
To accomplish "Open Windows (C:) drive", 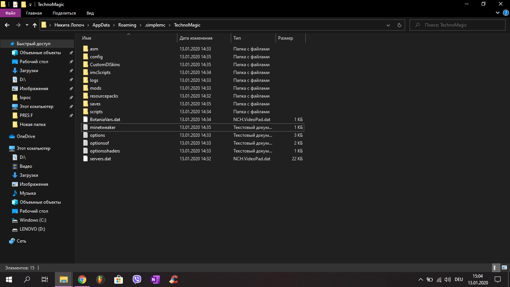I will 33,220.
